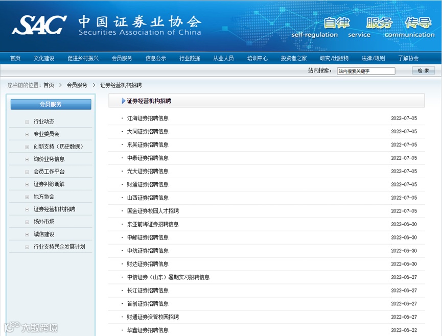Expand the 创新支持（历史数据） sidebar item
The image size is (442, 336).
[x=27, y=147]
